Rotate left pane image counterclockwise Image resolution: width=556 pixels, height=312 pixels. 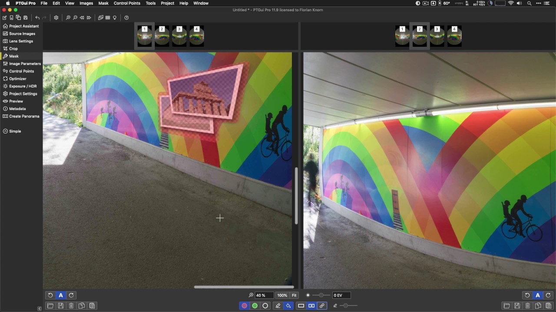tap(50, 295)
